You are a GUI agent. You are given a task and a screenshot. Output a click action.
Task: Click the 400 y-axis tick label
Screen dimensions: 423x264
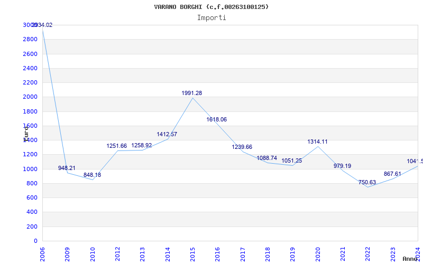[32, 212]
